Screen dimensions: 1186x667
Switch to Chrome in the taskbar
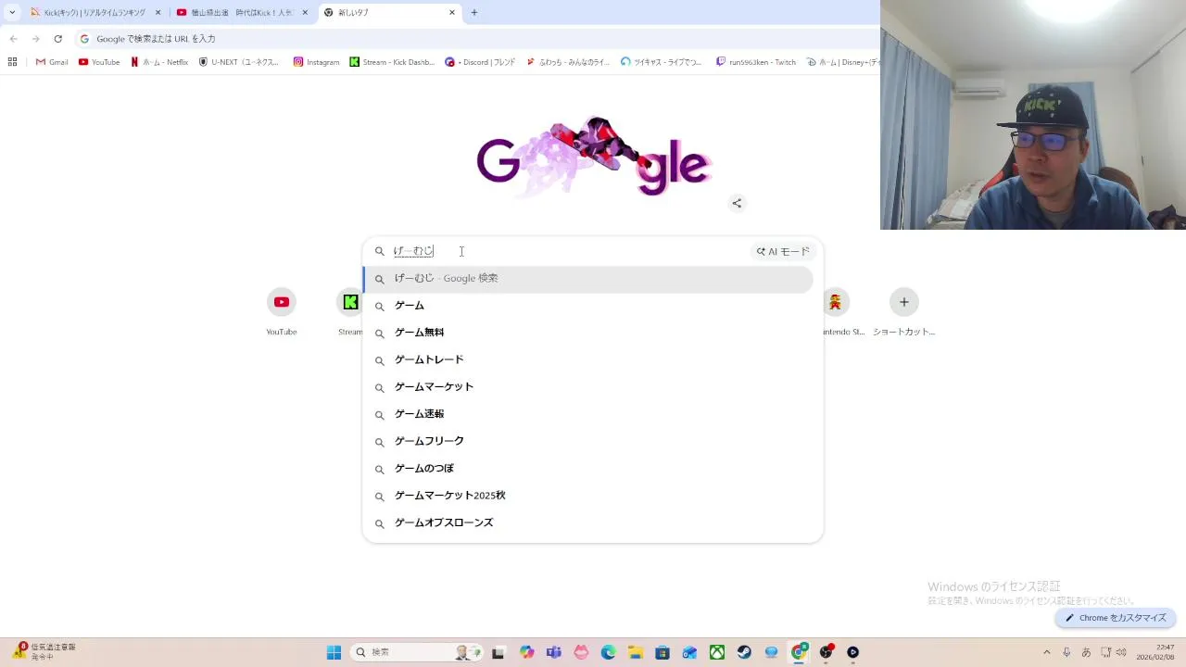click(799, 652)
